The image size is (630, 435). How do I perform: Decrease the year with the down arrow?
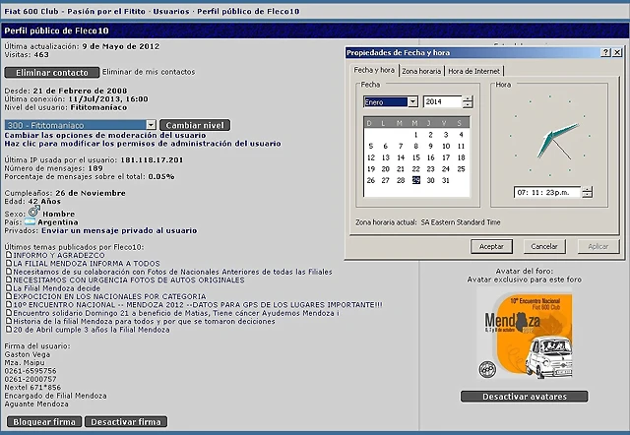[x=468, y=105]
